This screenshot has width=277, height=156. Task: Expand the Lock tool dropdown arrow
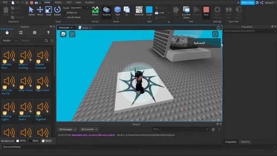pos(168,13)
